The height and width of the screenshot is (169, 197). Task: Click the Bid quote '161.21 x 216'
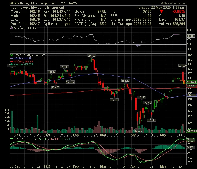coord(61,16)
